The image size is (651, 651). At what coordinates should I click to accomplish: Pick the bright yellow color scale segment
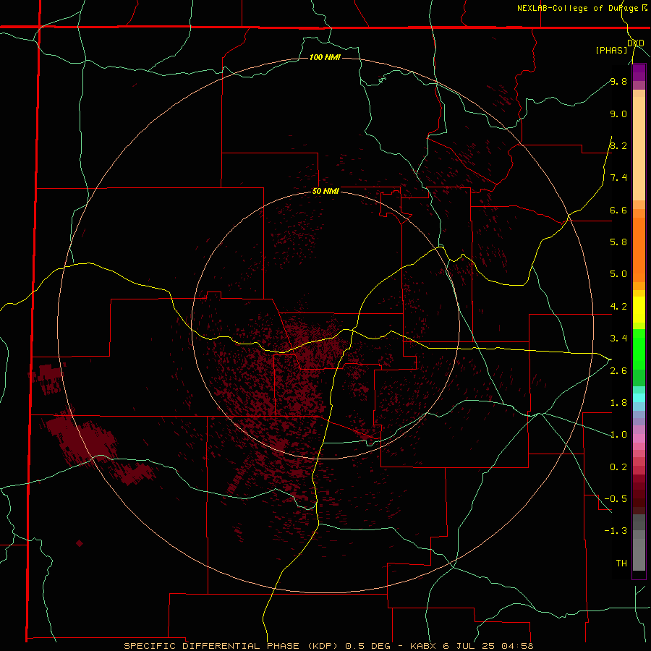coord(639,310)
